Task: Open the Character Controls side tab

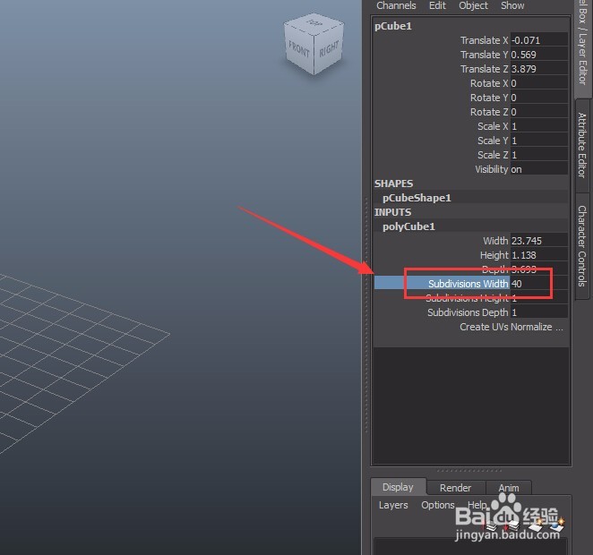Action: pos(582,246)
